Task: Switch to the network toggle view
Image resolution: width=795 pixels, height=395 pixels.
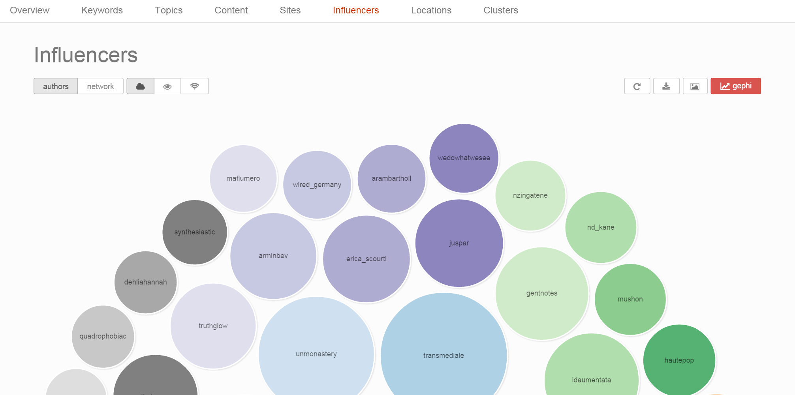Action: coord(100,86)
